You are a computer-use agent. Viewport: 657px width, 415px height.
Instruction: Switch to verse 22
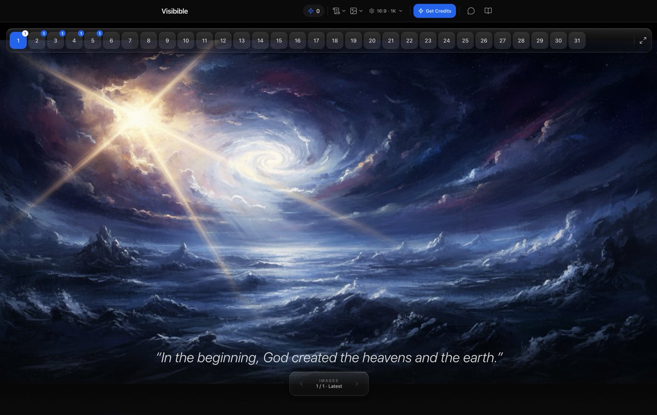(x=409, y=41)
